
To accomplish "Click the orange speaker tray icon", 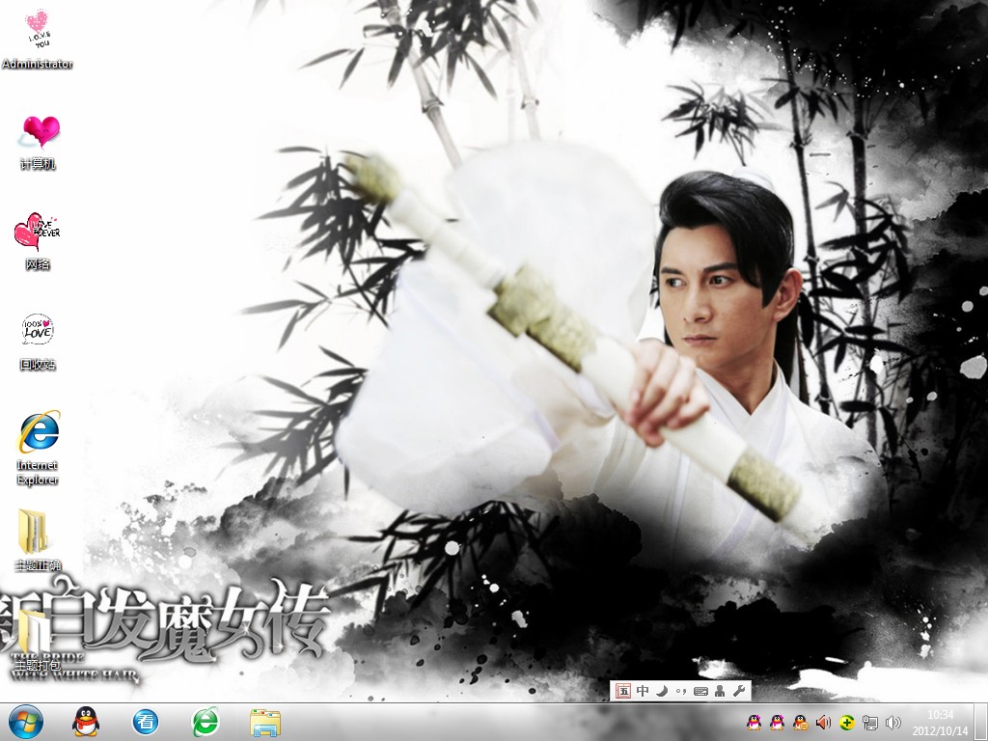I will coord(823,722).
